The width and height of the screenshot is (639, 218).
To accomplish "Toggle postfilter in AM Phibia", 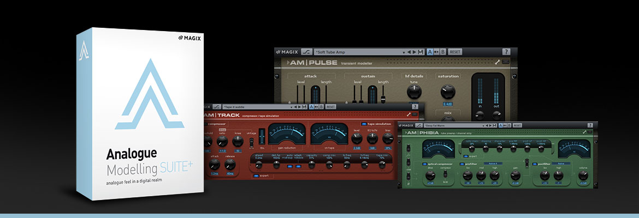I will 535,164.
